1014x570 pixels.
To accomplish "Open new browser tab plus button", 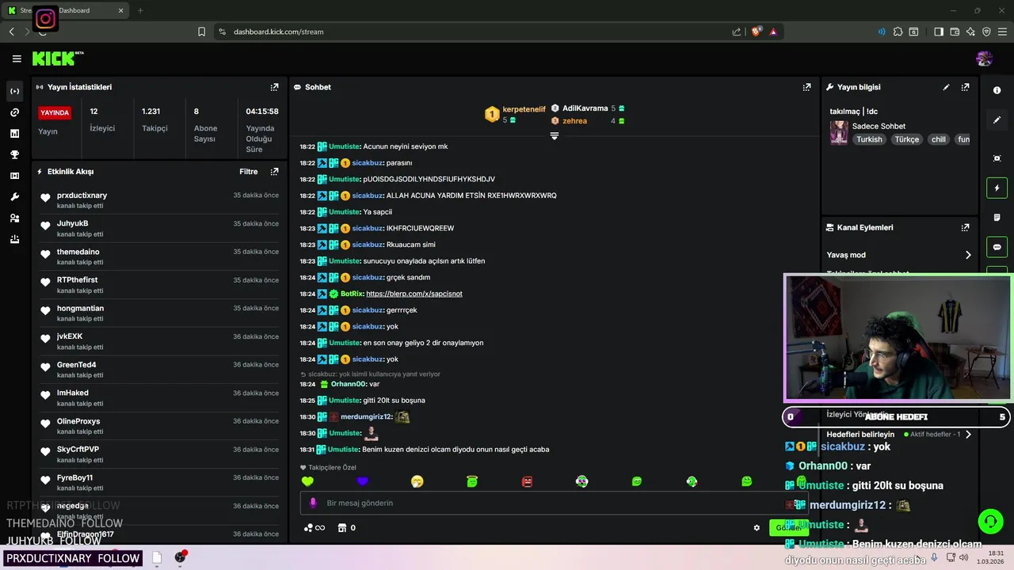I will tap(140, 10).
